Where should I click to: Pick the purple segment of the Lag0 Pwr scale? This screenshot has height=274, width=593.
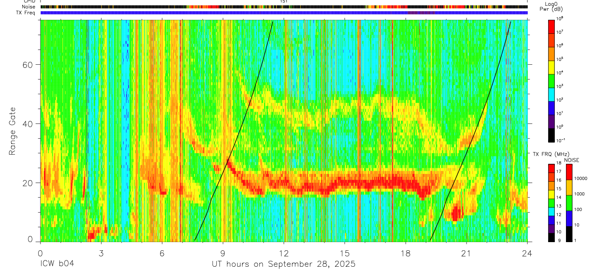tap(551, 121)
